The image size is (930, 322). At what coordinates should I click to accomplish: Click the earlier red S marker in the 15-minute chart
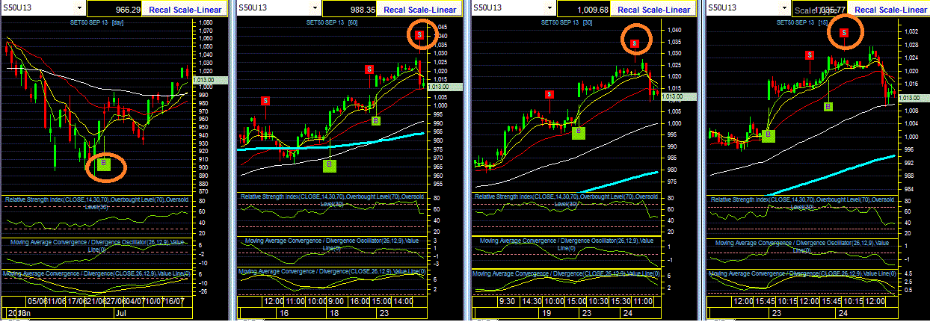tap(810, 55)
